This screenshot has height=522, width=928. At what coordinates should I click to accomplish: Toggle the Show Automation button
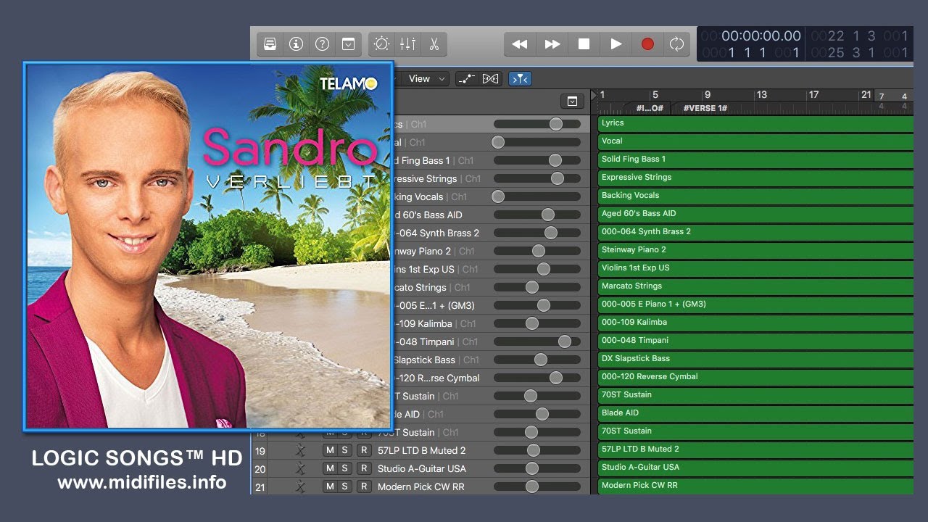click(x=467, y=78)
